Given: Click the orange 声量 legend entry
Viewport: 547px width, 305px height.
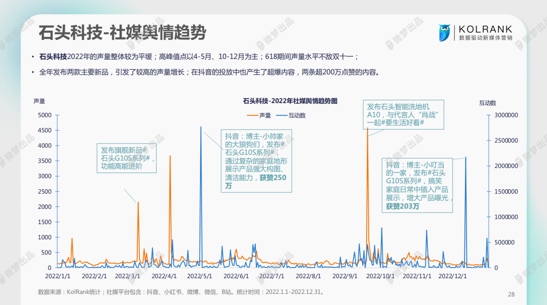Looking at the screenshot, I should click(259, 115).
